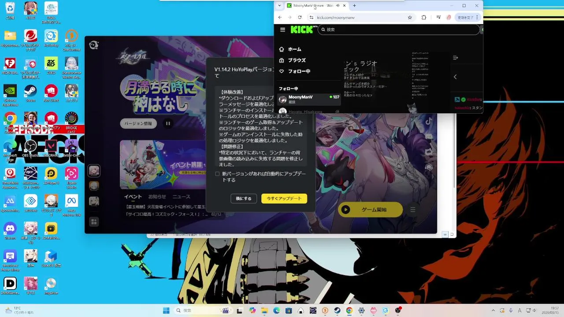Pause the HoYoPlay banner animation
Viewport: 564px width, 317px height.
pyautogui.click(x=168, y=124)
